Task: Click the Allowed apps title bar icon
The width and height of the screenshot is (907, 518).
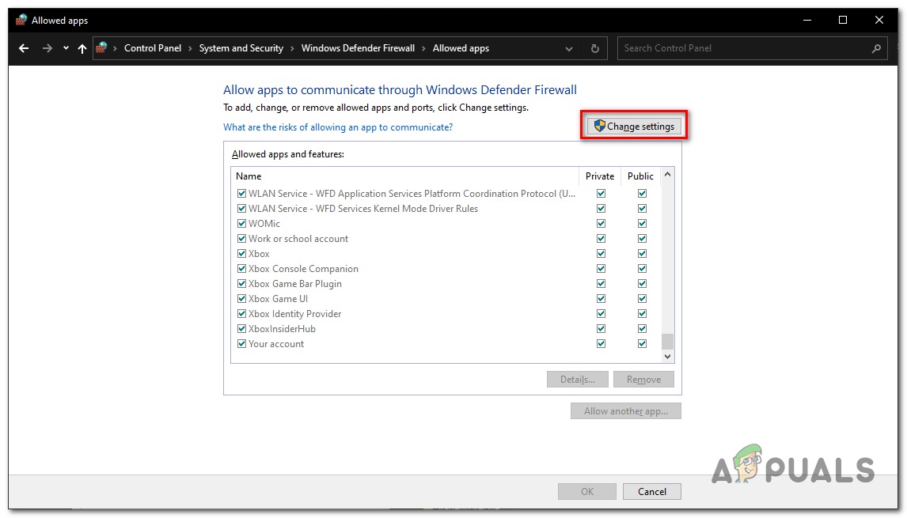Action: 21,20
